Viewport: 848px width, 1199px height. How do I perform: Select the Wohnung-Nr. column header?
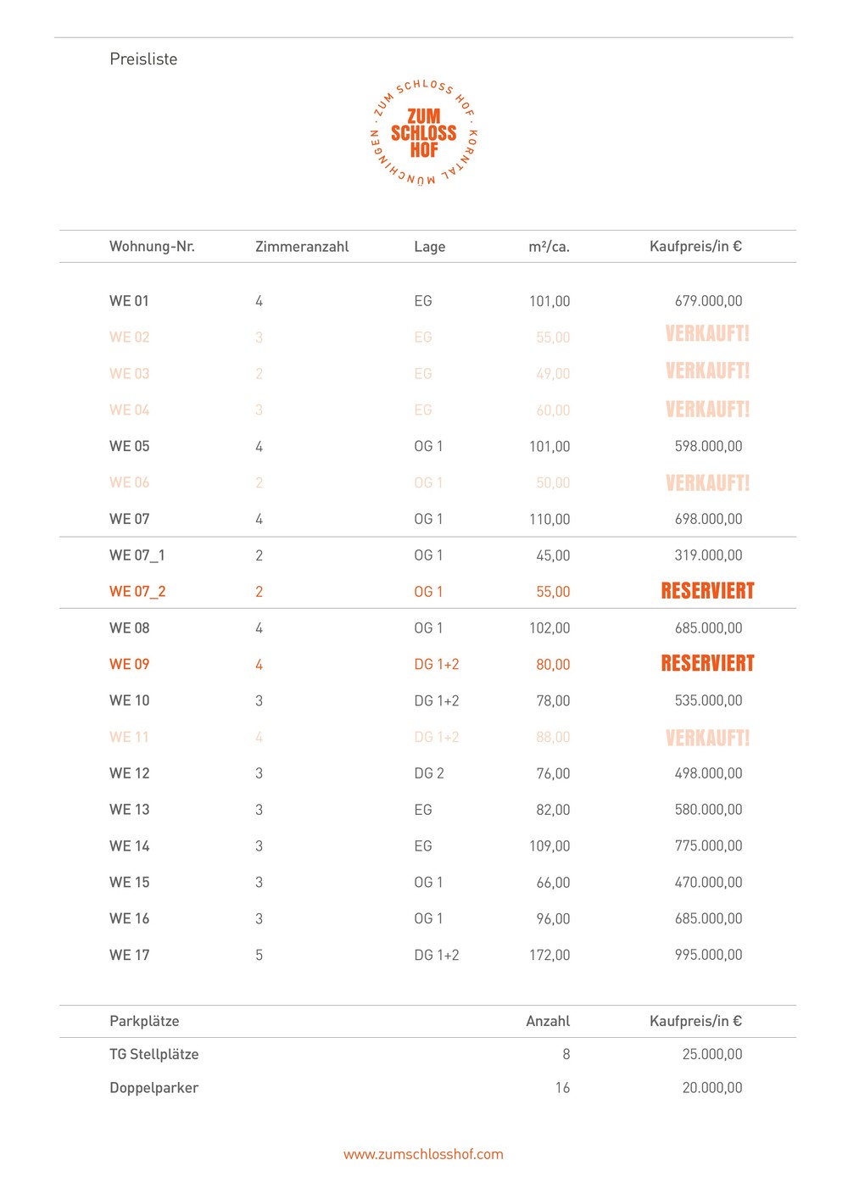click(152, 246)
